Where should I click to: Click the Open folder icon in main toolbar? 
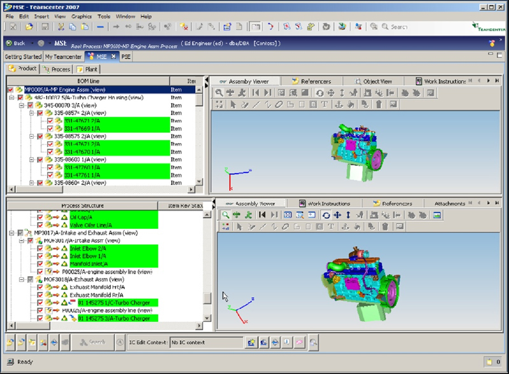click(29, 27)
